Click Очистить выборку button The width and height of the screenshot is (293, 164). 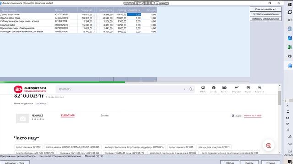[266, 9]
